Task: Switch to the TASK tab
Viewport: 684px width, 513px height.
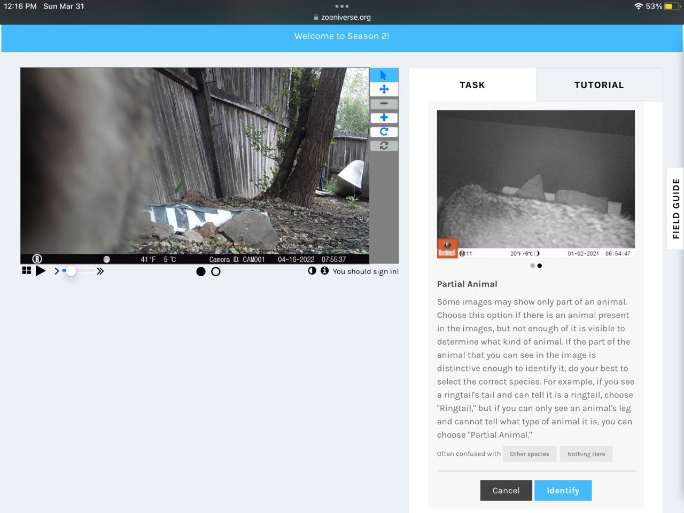Action: click(x=472, y=85)
